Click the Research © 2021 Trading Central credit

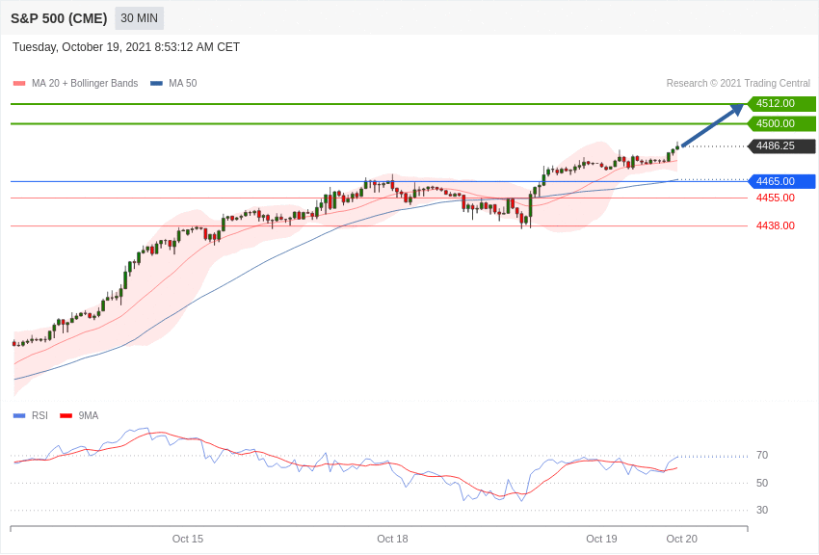pos(738,84)
